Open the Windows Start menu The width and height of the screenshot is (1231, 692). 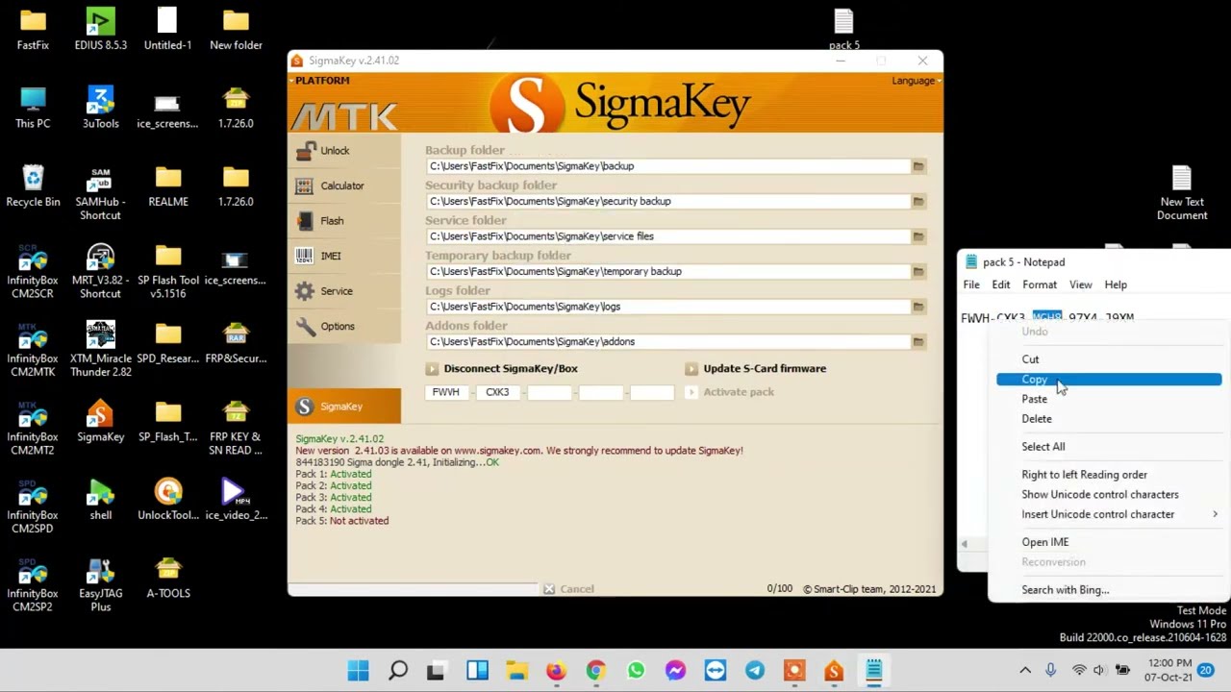click(x=358, y=671)
